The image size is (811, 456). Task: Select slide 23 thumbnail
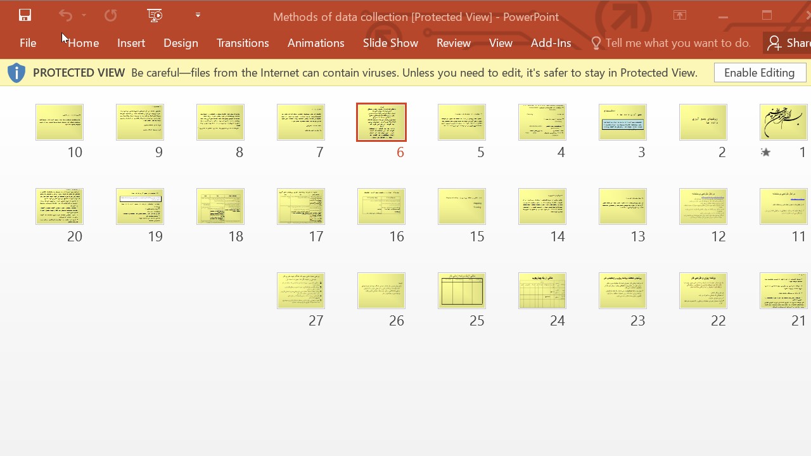623,291
